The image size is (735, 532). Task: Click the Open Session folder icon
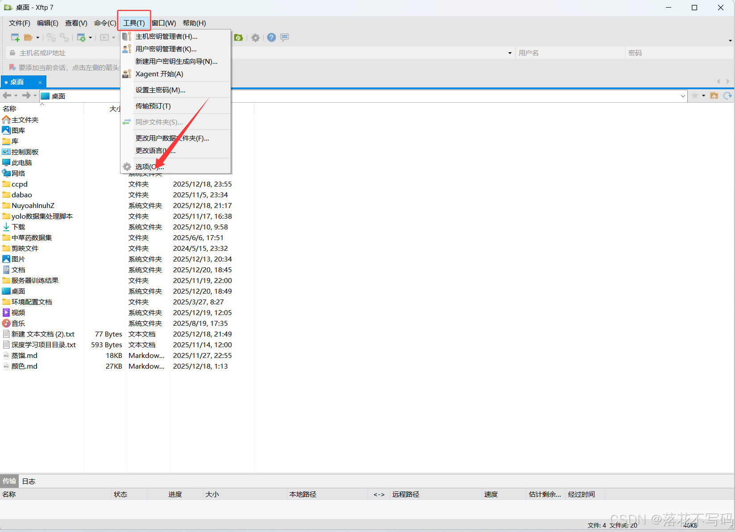click(29, 37)
